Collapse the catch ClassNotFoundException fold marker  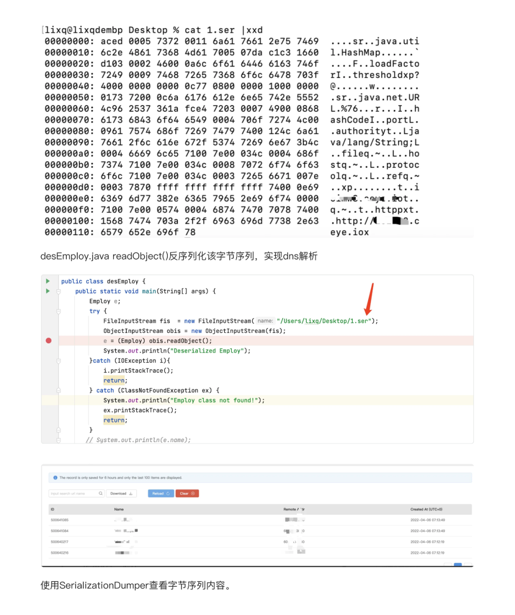(59, 391)
